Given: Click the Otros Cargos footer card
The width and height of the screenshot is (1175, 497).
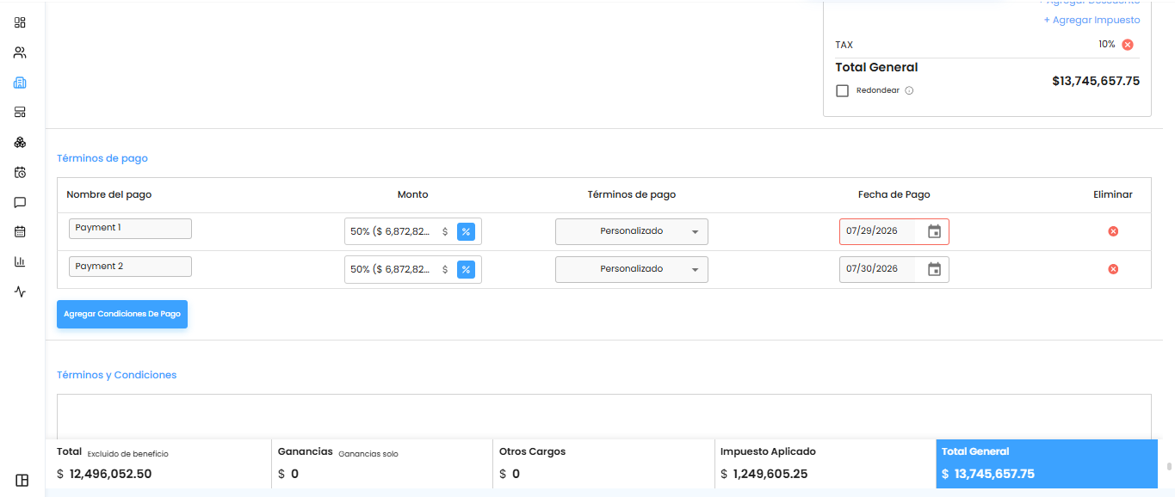Looking at the screenshot, I should click(x=604, y=464).
